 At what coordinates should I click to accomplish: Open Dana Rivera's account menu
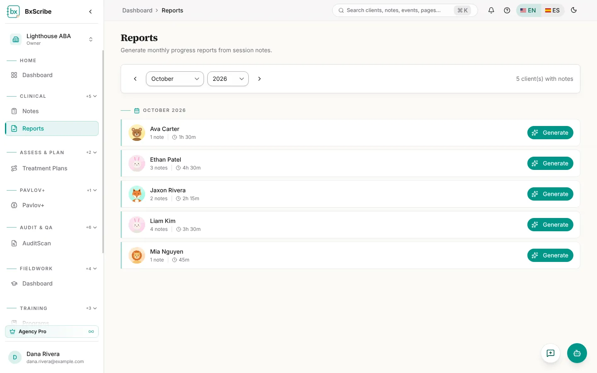52,357
